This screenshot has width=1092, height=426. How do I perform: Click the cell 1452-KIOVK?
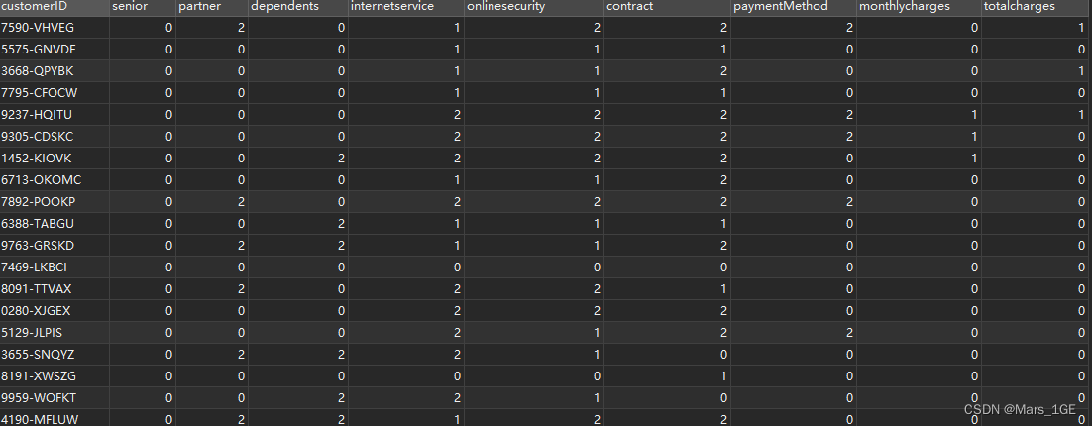click(x=55, y=159)
